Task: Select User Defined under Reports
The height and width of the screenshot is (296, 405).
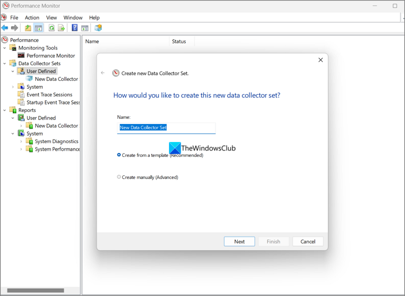Action: [x=41, y=118]
